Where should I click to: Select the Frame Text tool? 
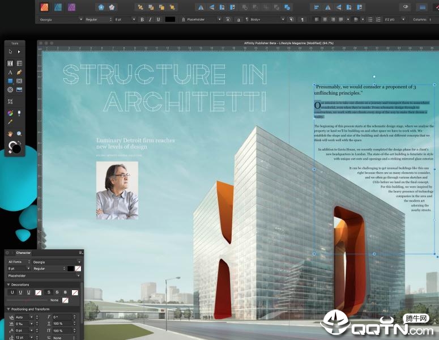pyautogui.click(x=10, y=63)
